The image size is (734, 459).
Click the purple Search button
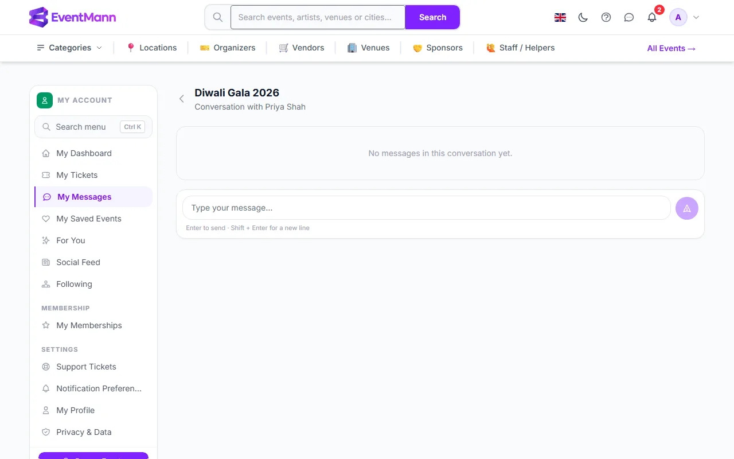click(x=432, y=17)
